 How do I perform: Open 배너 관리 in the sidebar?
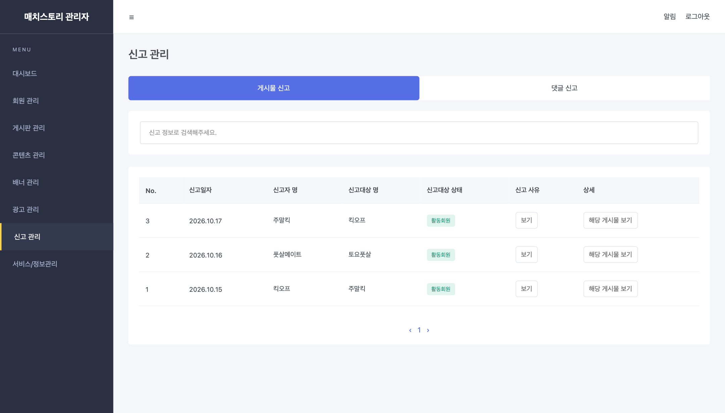pyautogui.click(x=57, y=182)
